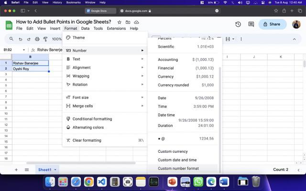The width and height of the screenshot is (306, 191).
Task: Open Calculator from the dock
Action: [x=115, y=182]
